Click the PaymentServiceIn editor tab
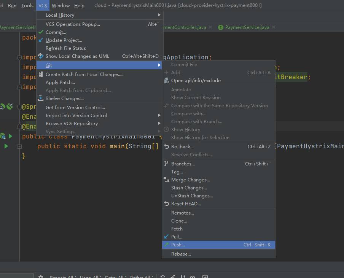The image size is (344, 278). (x=18, y=27)
